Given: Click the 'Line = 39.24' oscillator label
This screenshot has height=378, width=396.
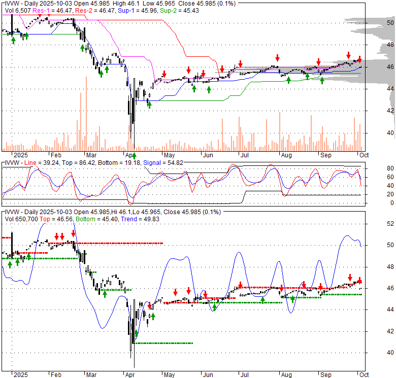Looking at the screenshot, I should coord(42,163).
